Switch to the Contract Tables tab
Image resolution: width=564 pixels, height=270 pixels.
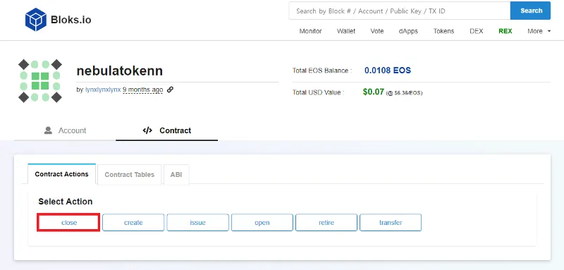click(x=130, y=175)
